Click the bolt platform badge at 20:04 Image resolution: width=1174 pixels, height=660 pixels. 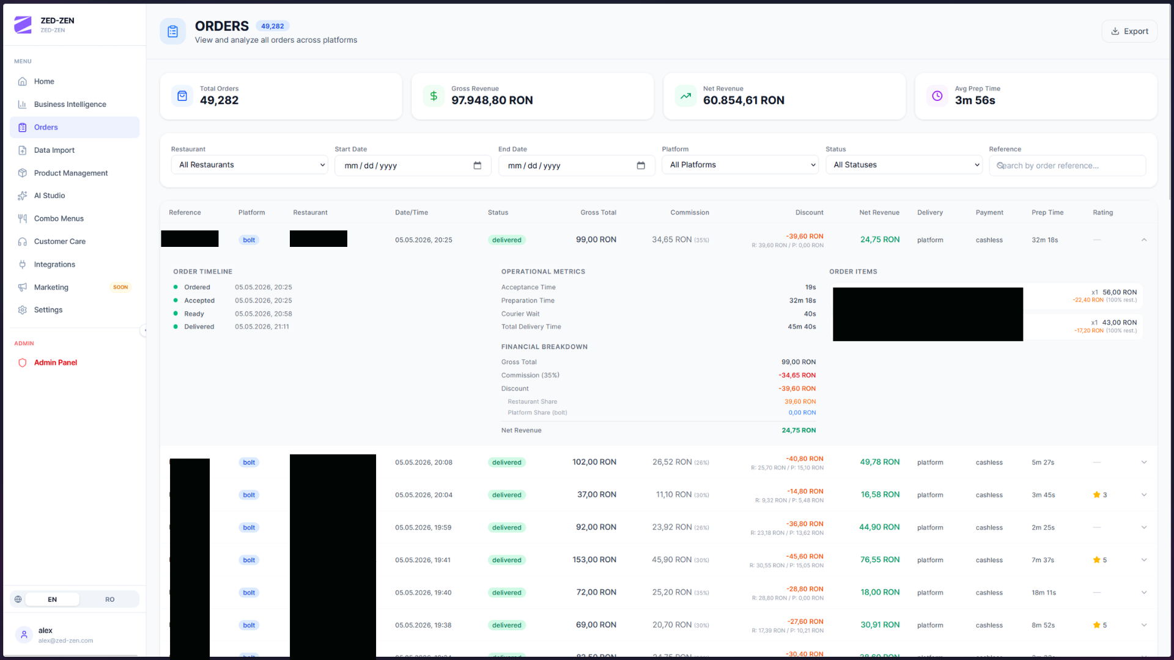point(249,495)
